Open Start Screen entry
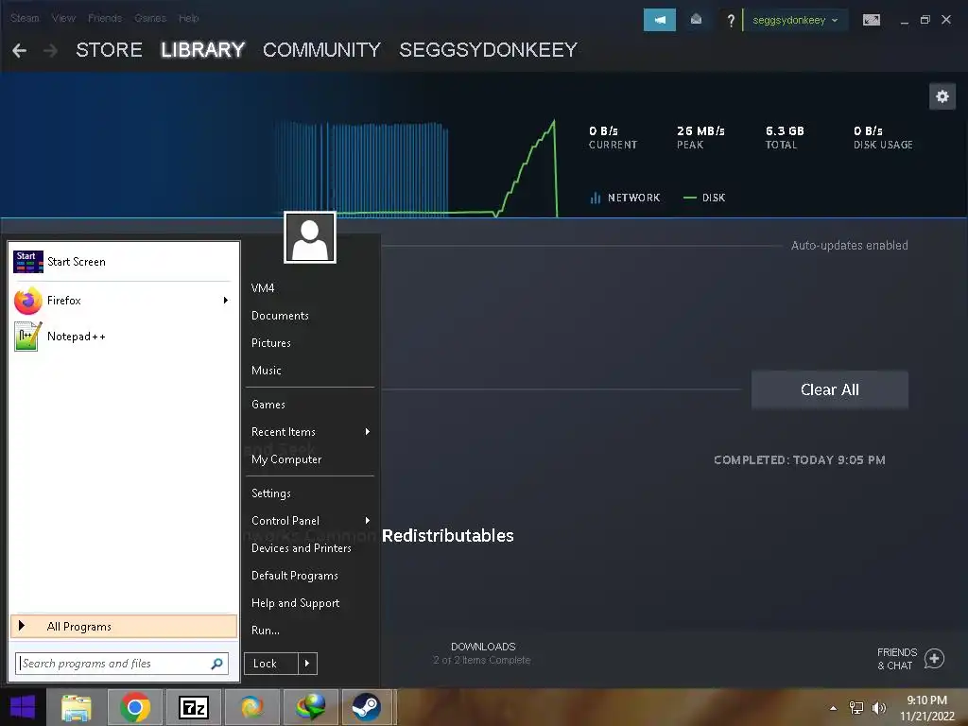Screen dimensions: 968x726 pos(124,262)
